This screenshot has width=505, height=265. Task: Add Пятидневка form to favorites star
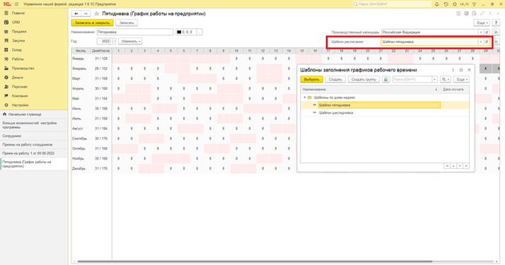96,14
